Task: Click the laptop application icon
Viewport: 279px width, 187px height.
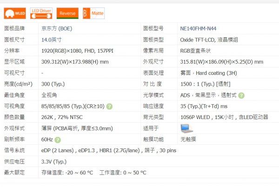Action: coord(186,128)
